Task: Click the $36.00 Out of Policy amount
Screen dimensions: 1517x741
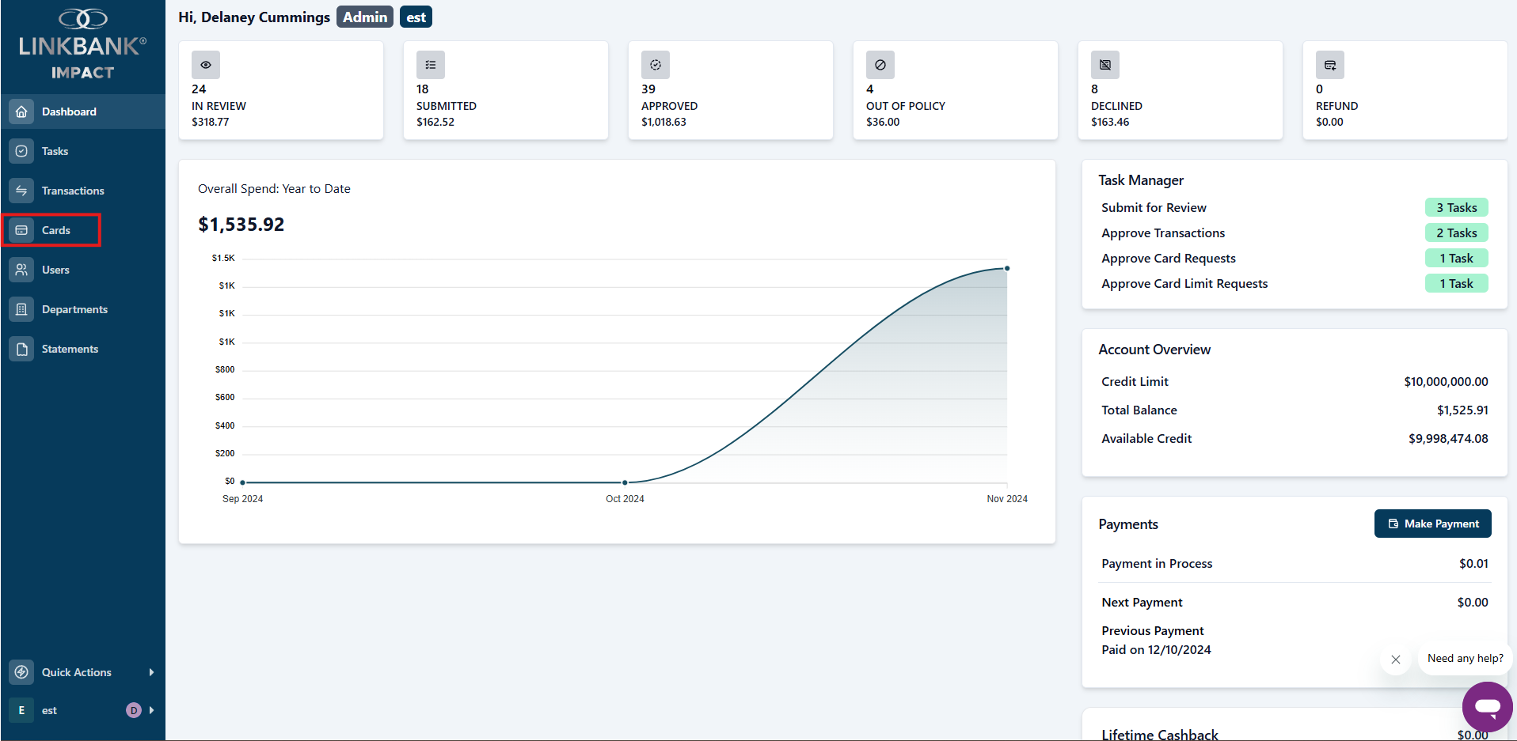Action: 883,122
